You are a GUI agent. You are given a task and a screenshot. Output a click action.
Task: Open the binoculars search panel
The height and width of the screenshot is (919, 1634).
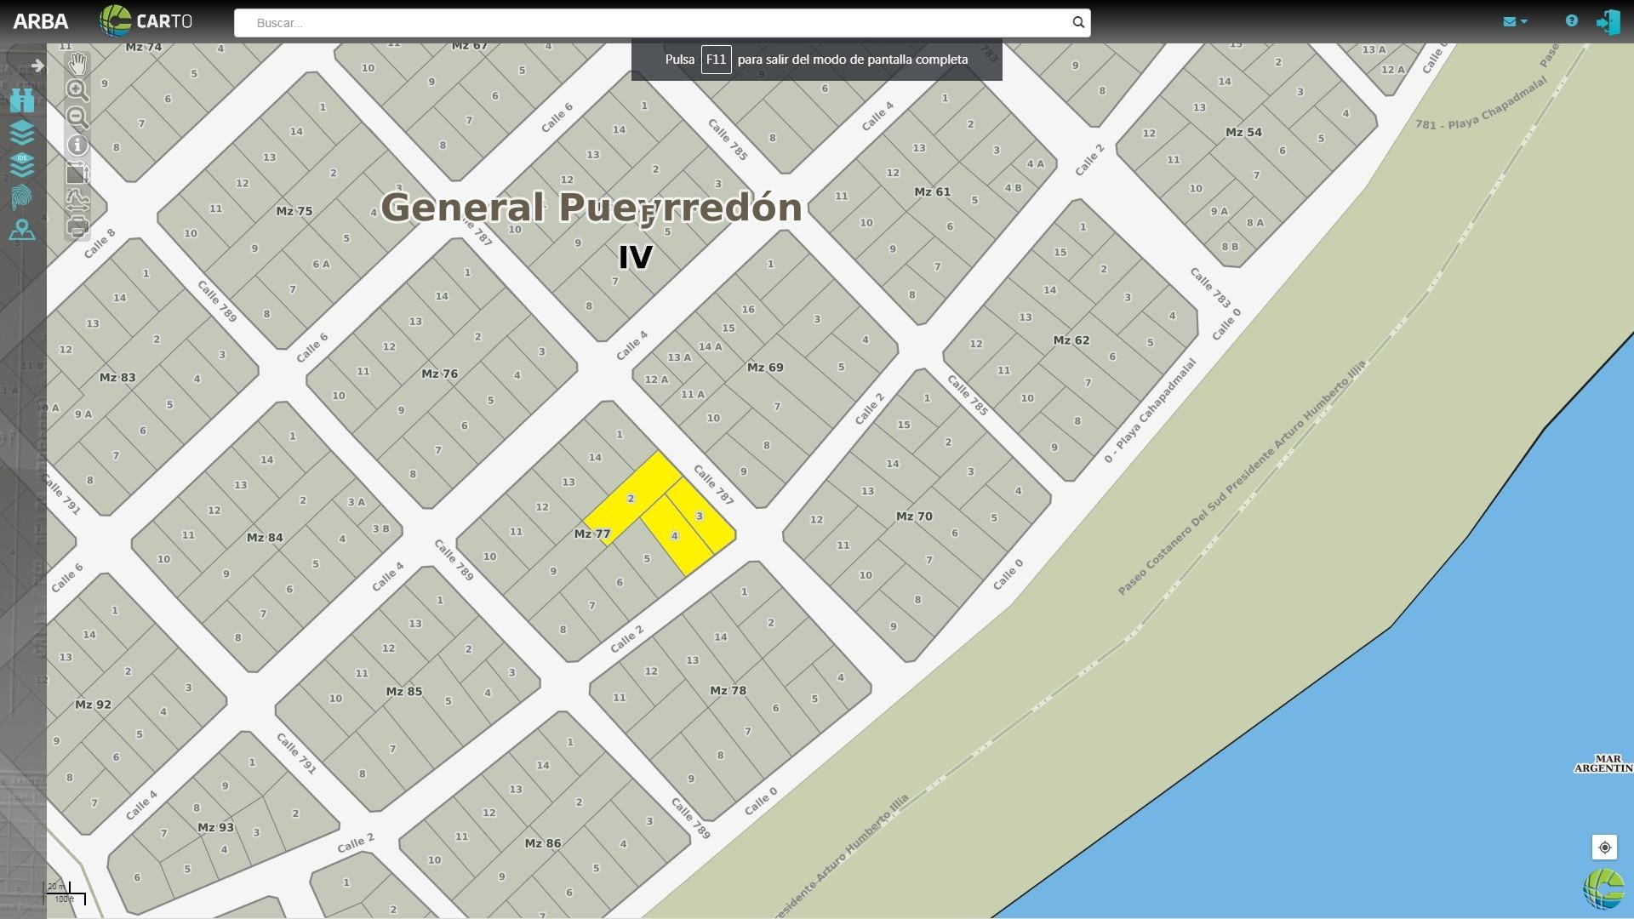coord(22,100)
